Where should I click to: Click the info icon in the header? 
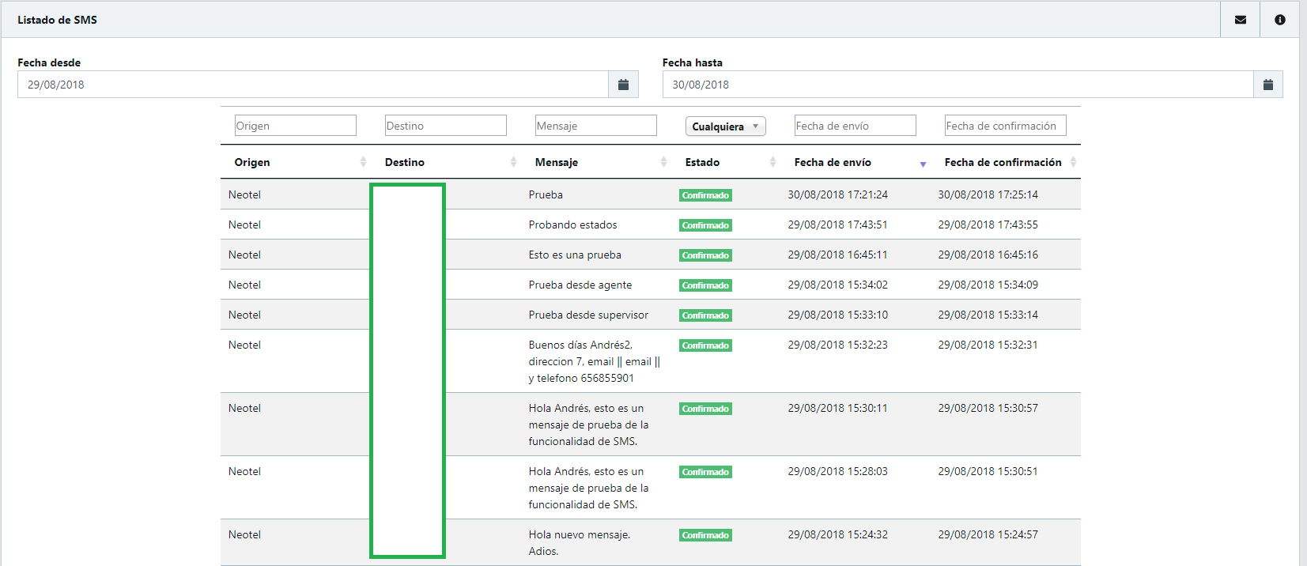pyautogui.click(x=1279, y=20)
